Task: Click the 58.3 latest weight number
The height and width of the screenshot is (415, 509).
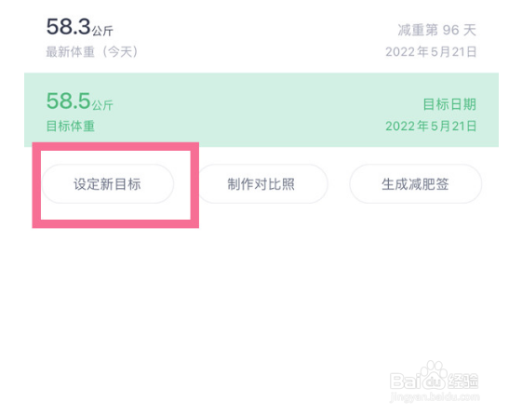Action: (x=68, y=27)
